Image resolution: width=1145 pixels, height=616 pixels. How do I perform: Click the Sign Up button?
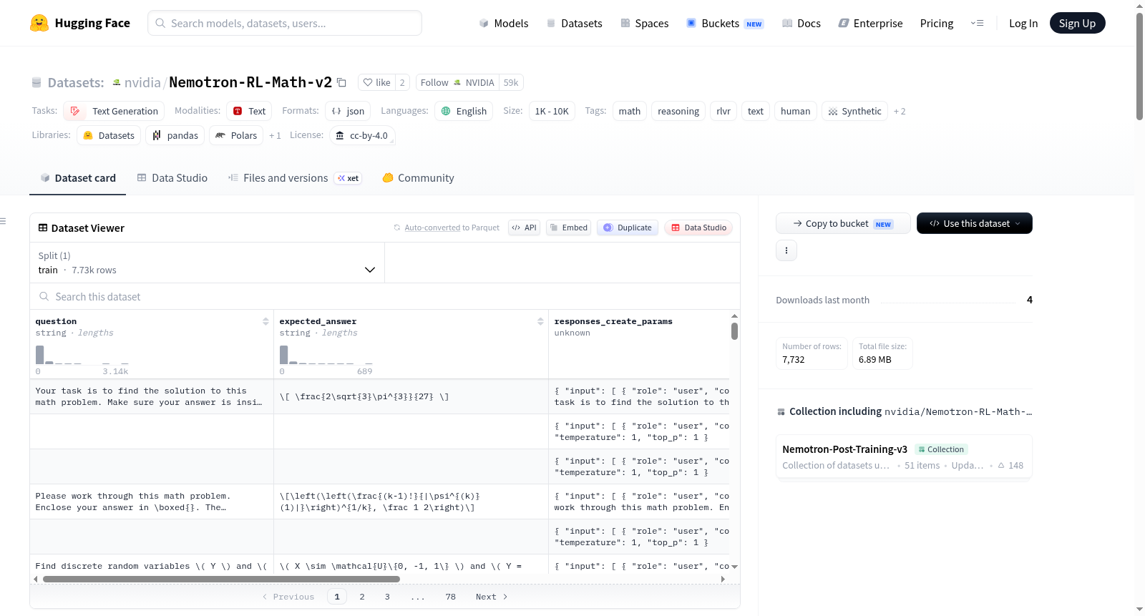[x=1077, y=23]
